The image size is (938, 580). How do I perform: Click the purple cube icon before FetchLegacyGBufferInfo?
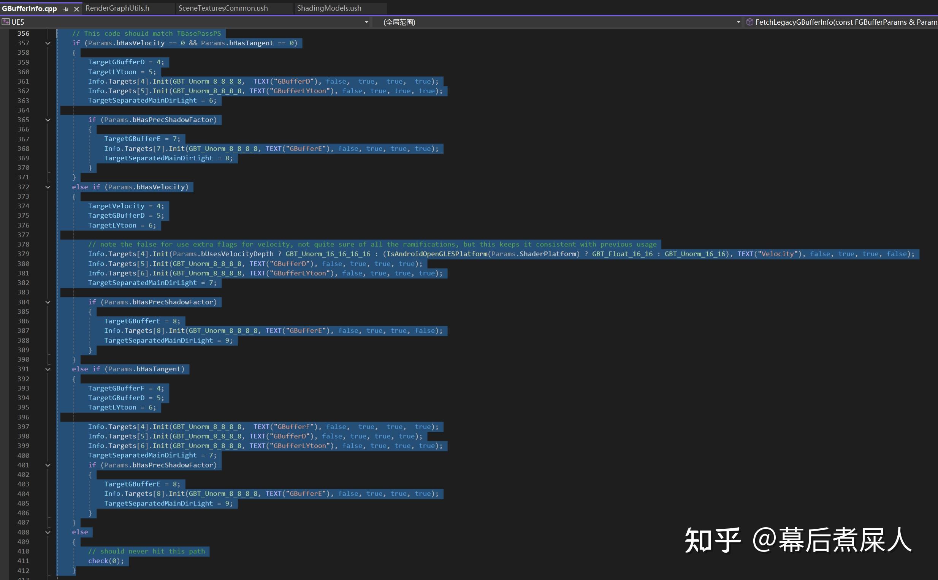pyautogui.click(x=750, y=22)
